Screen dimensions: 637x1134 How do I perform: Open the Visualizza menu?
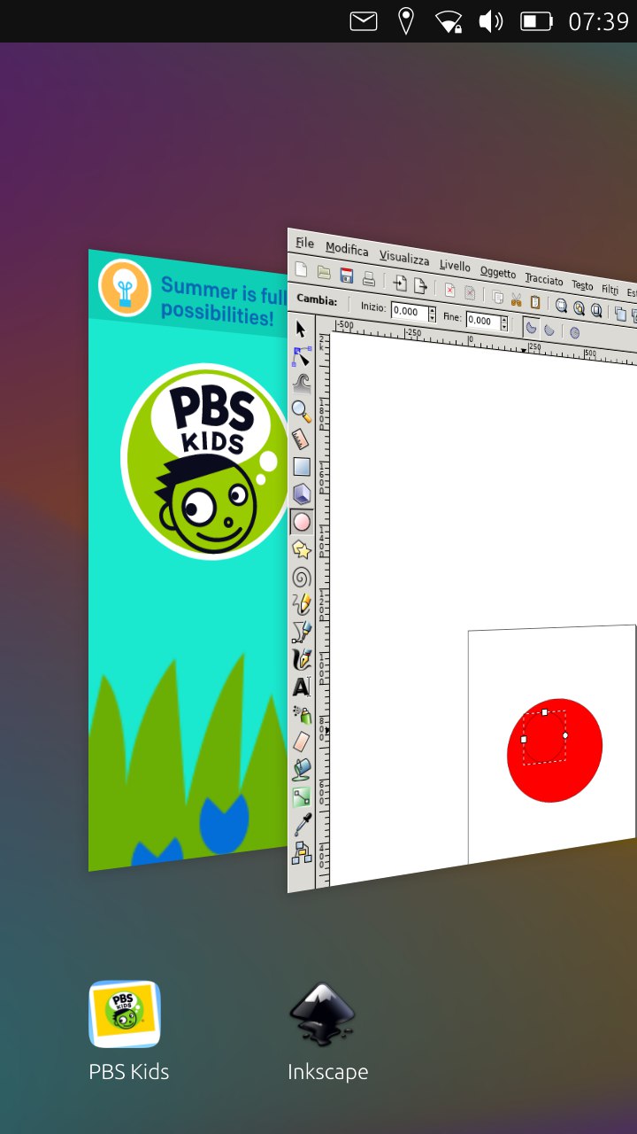[x=404, y=259]
